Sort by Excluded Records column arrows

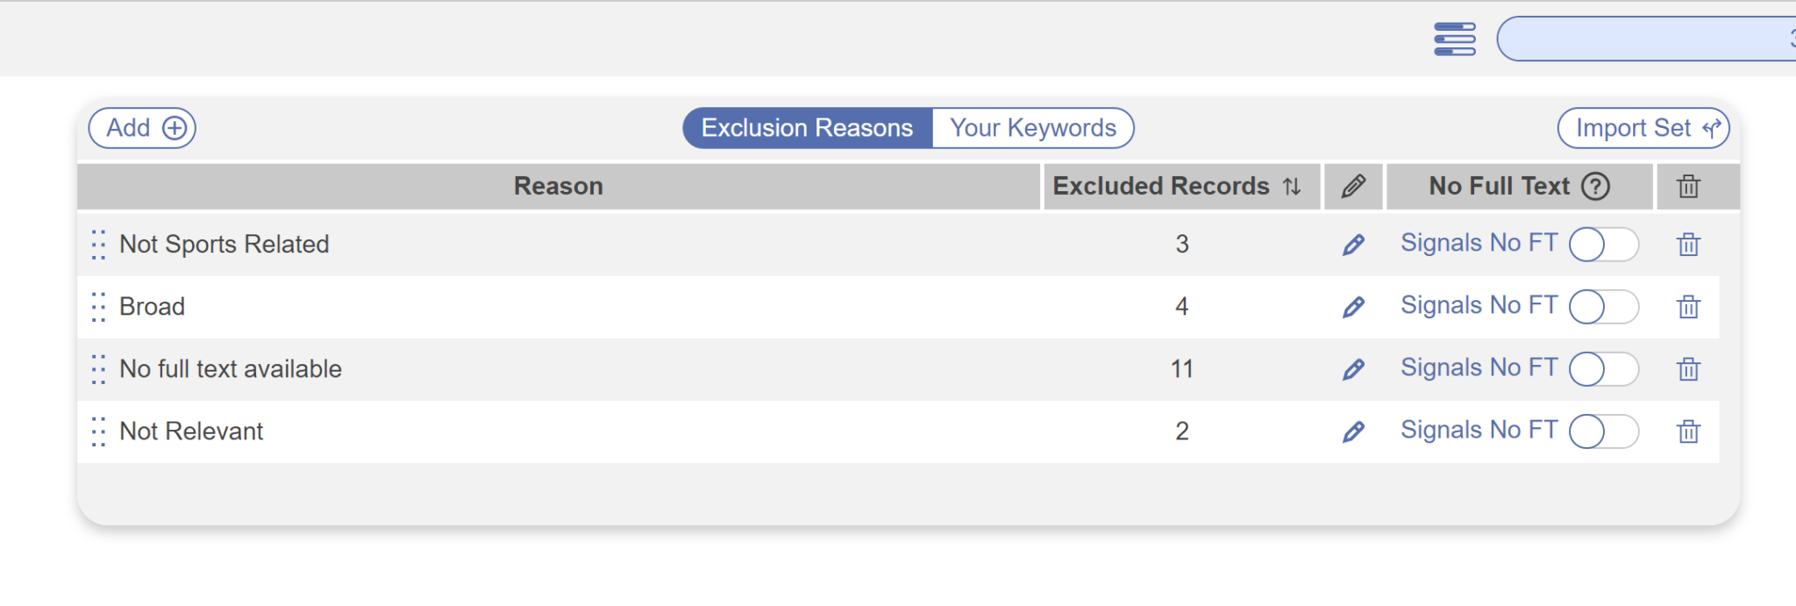point(1291,186)
